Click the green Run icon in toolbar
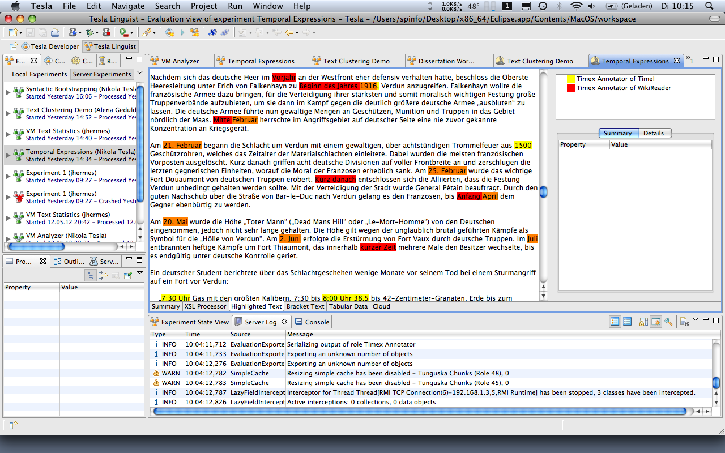The width and height of the screenshot is (725, 453). point(123,32)
